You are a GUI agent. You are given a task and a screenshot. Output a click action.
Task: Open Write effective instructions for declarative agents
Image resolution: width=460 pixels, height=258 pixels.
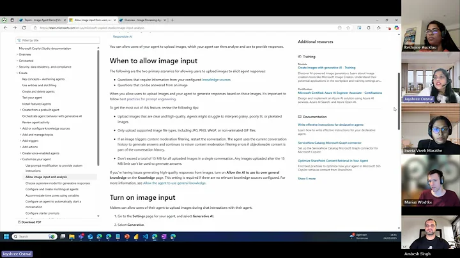click(x=331, y=125)
